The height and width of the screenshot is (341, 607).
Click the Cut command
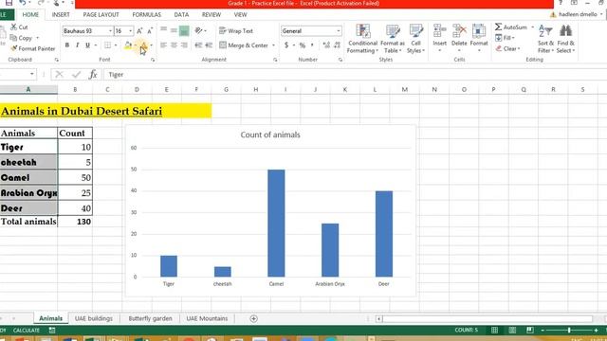(x=19, y=27)
